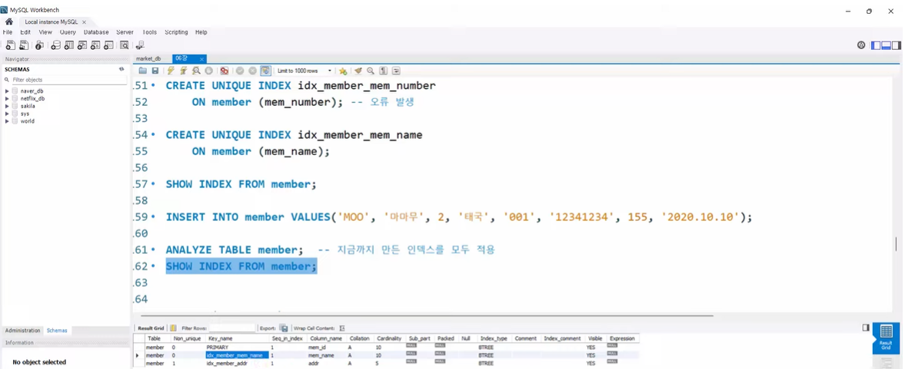905x369 pixels.
Task: Stop query execution icon
Action: click(209, 71)
